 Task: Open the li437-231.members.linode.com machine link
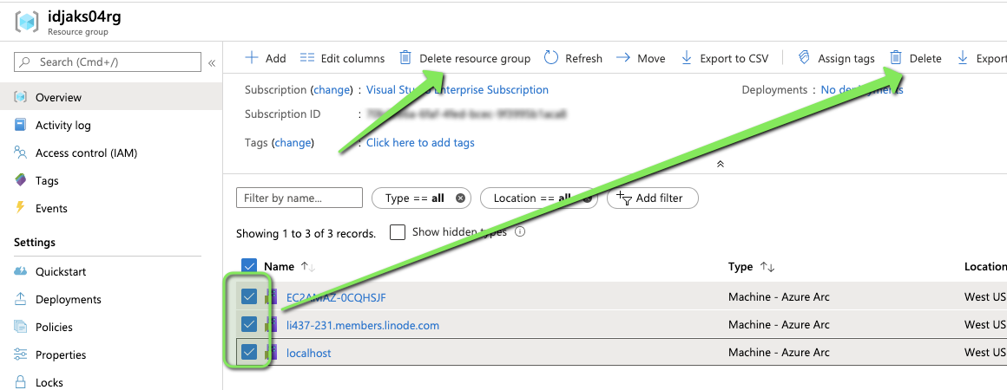[363, 325]
